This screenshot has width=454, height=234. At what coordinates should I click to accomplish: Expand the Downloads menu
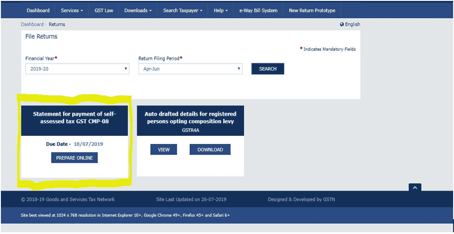click(138, 10)
